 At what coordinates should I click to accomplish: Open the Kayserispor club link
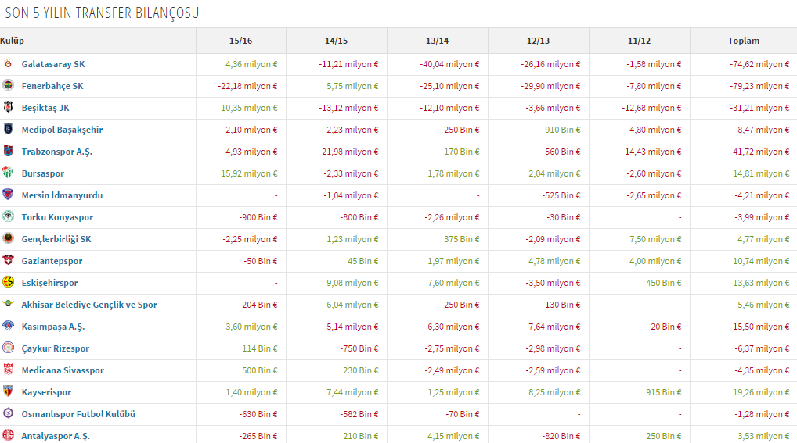pyautogui.click(x=46, y=392)
